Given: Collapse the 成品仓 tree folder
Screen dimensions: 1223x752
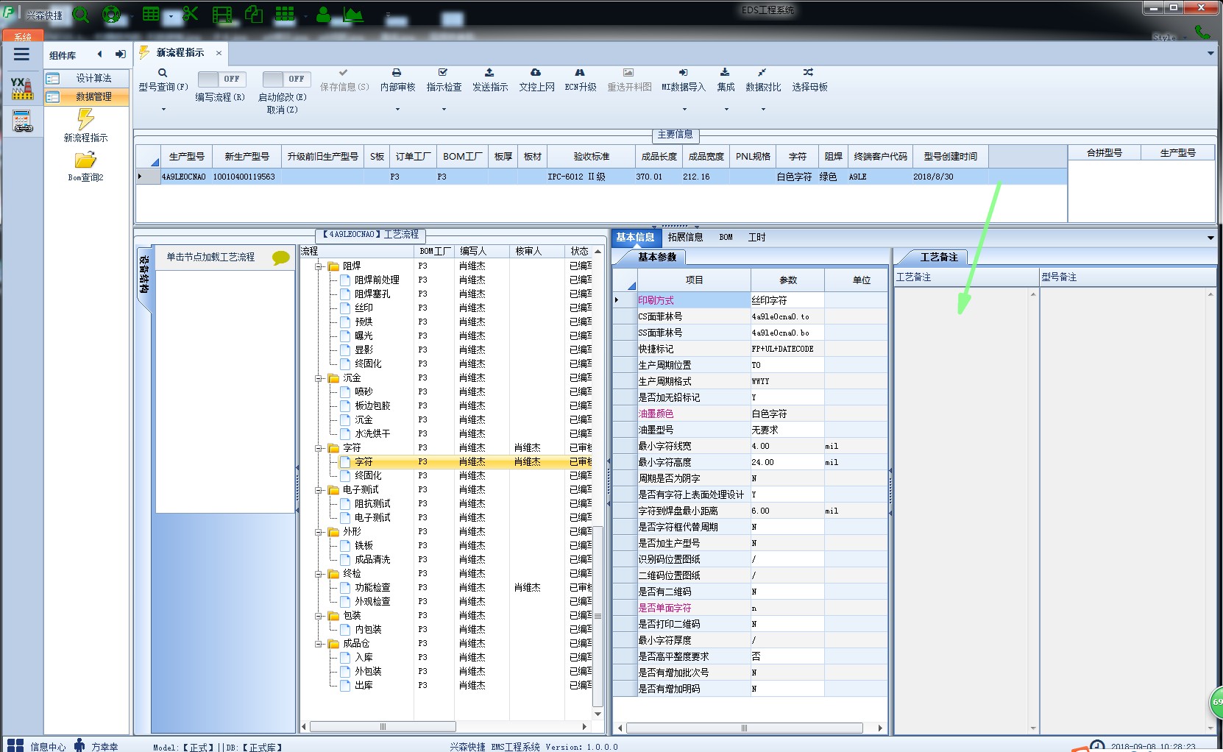Looking at the screenshot, I should (319, 644).
